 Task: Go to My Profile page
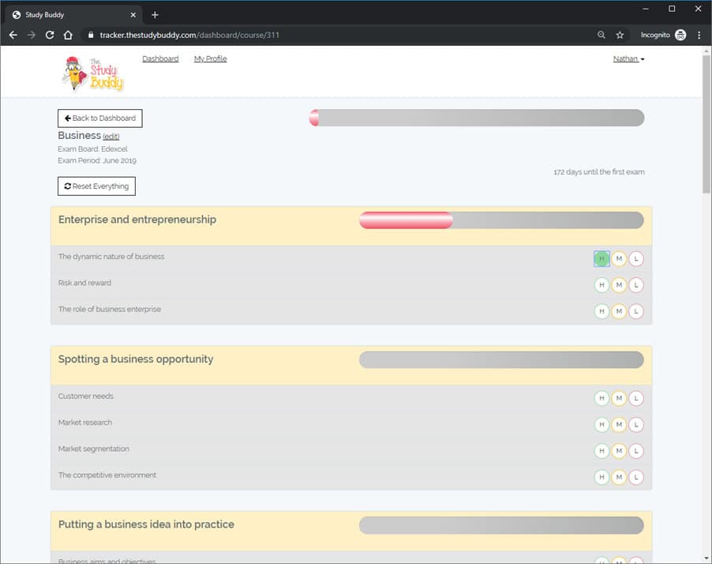pos(210,59)
